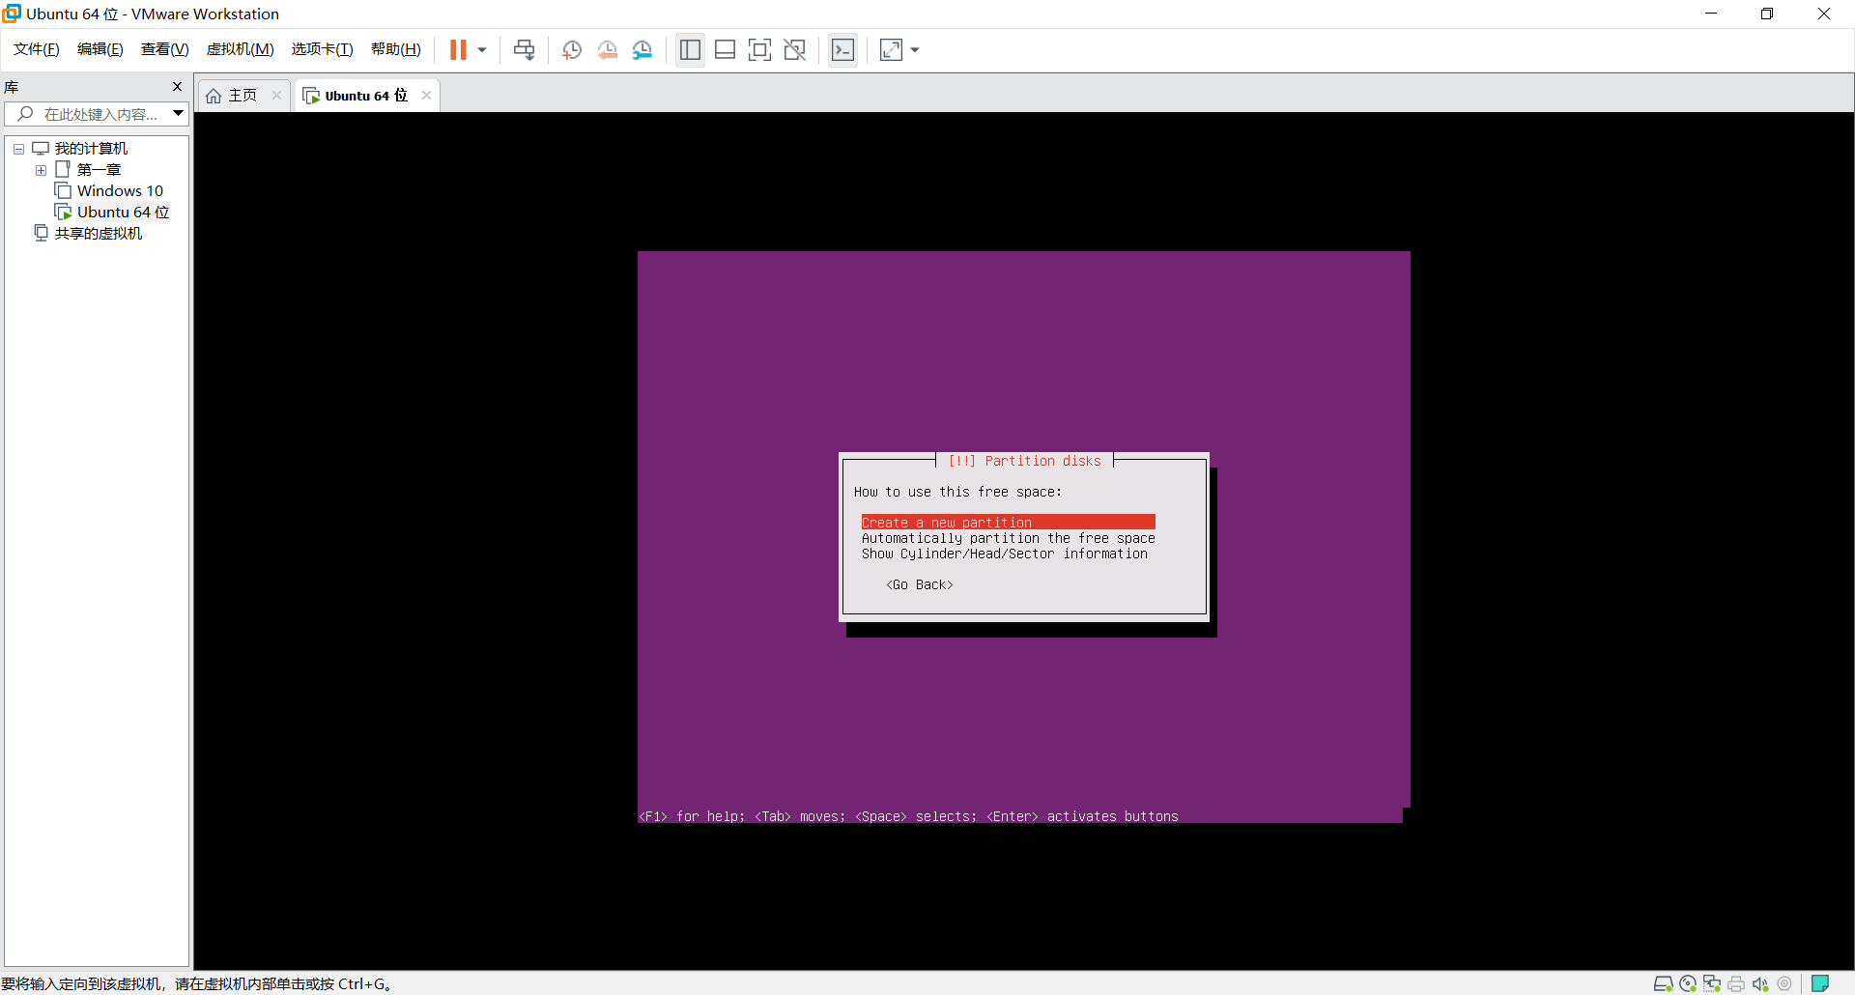Close the 库 library panel

177,87
